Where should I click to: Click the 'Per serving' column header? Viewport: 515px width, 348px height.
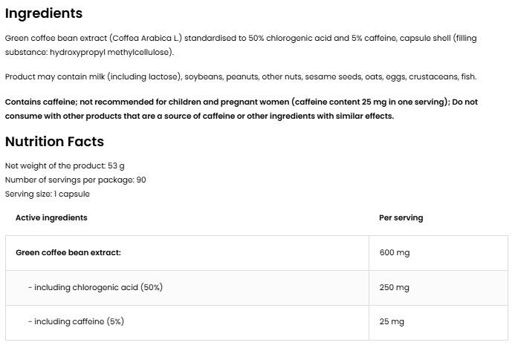point(401,218)
